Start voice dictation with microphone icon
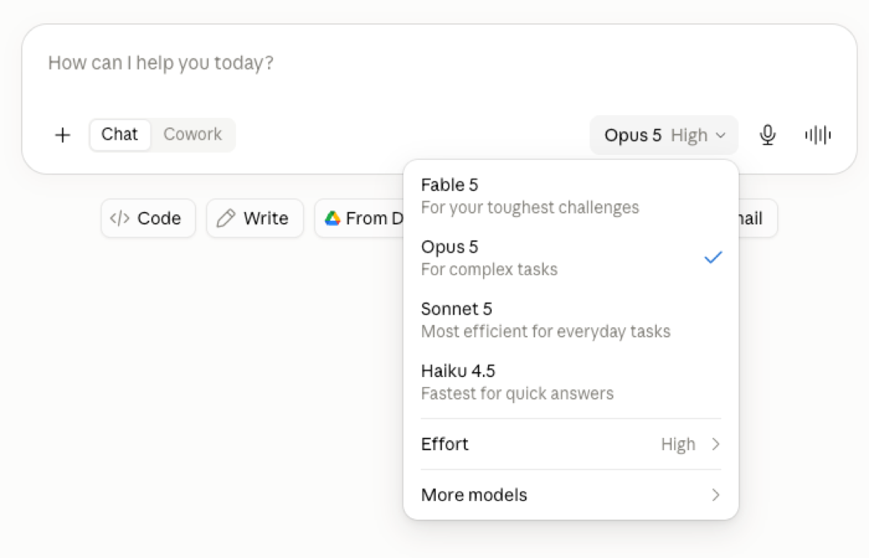This screenshot has width=869, height=558. point(768,135)
